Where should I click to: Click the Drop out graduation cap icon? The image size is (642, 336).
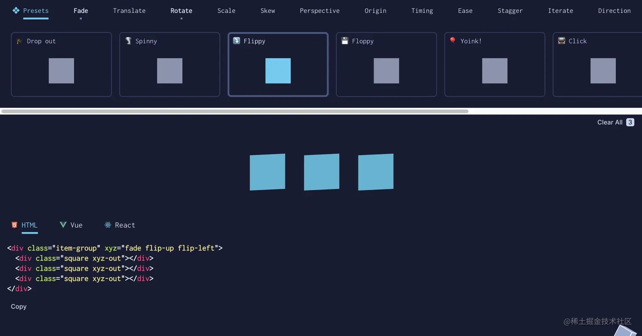(x=20, y=41)
